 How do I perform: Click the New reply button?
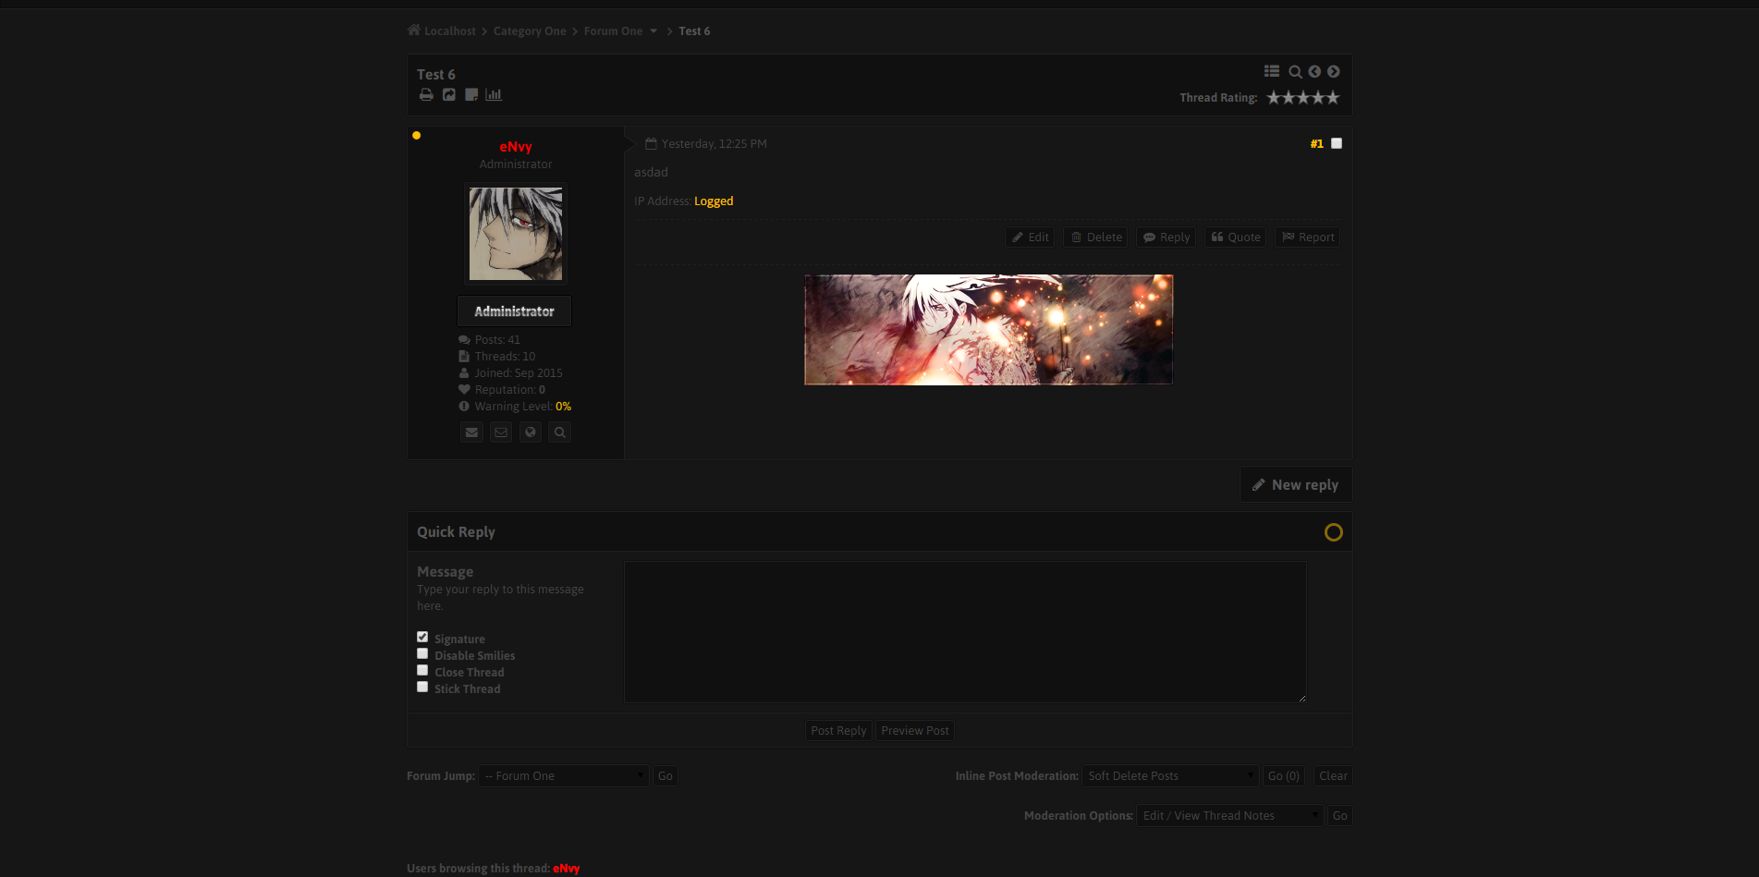point(1295,485)
